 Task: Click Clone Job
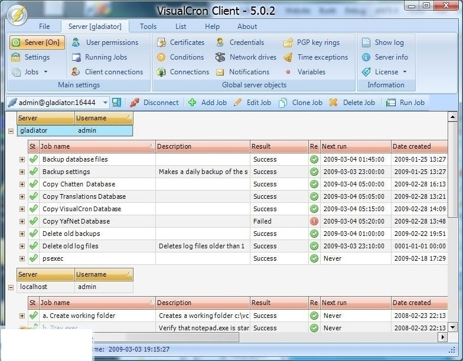(x=301, y=103)
